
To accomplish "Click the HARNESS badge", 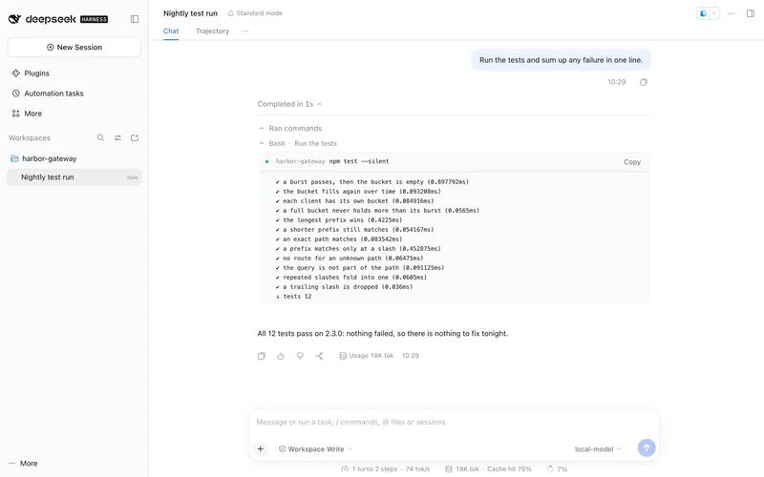I will [94, 19].
